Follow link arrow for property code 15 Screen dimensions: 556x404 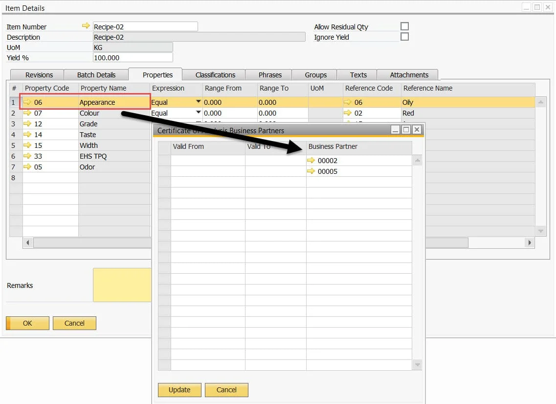coord(27,145)
